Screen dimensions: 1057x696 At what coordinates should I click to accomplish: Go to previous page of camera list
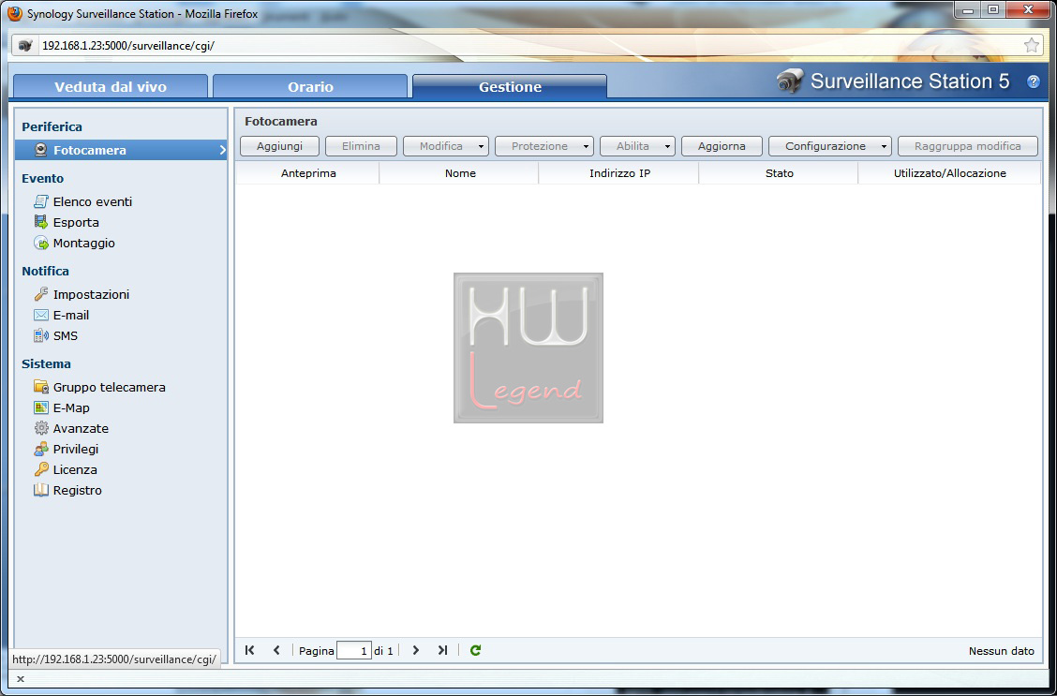[x=276, y=650]
